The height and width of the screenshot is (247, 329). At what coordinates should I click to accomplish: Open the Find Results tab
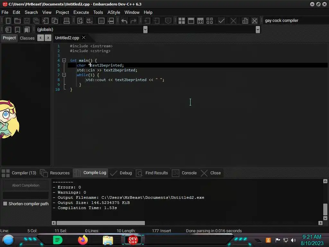(152, 173)
